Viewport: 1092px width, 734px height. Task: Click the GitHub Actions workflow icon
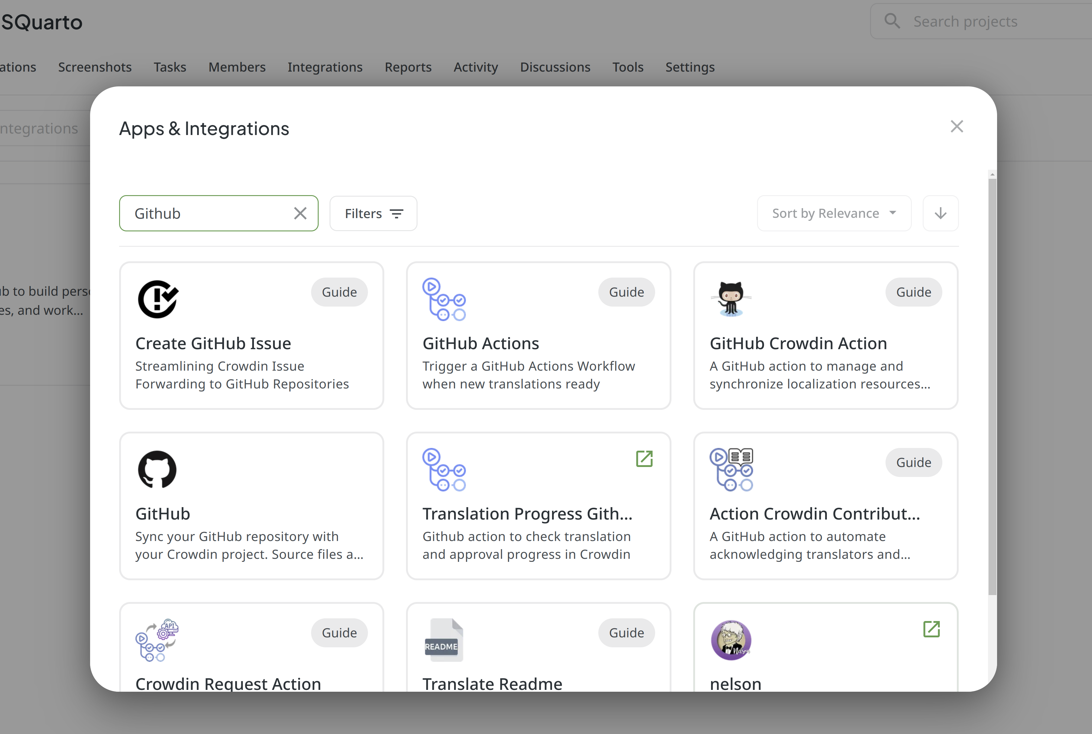click(444, 299)
